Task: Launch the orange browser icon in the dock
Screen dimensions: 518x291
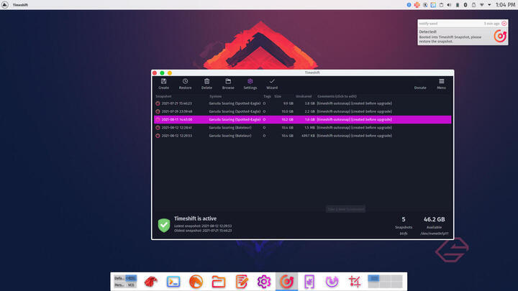Action: click(196, 282)
